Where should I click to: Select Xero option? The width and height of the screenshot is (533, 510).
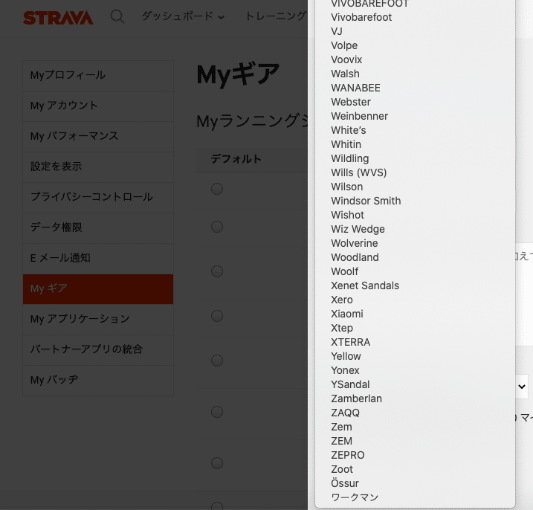tap(415, 300)
